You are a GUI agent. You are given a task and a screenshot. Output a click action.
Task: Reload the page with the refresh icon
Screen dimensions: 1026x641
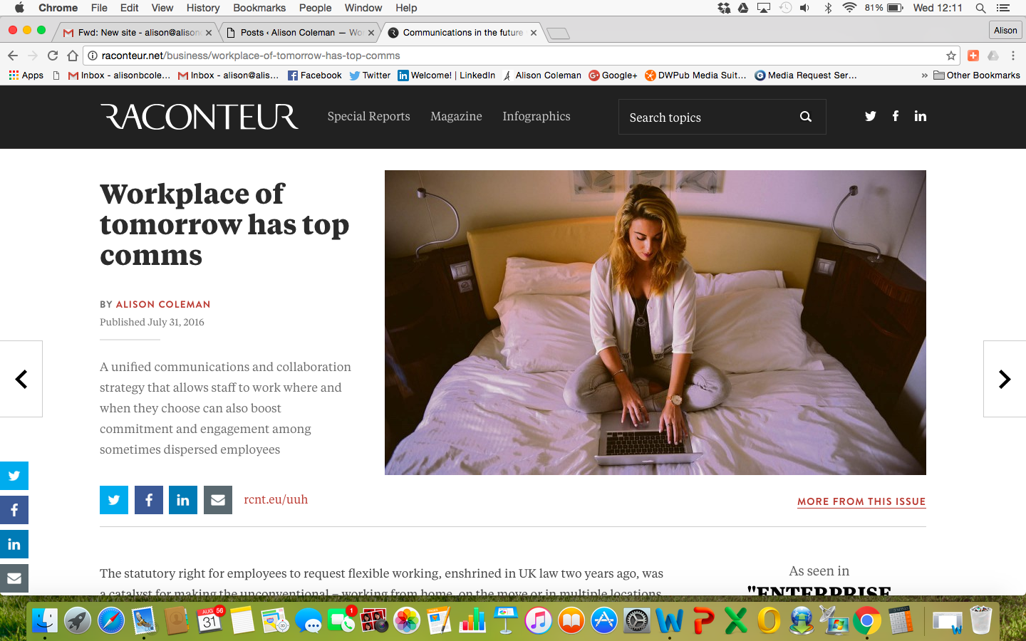pos(53,56)
